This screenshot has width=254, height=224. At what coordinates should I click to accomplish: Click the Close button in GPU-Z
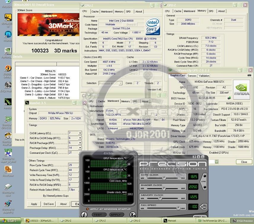point(244,162)
